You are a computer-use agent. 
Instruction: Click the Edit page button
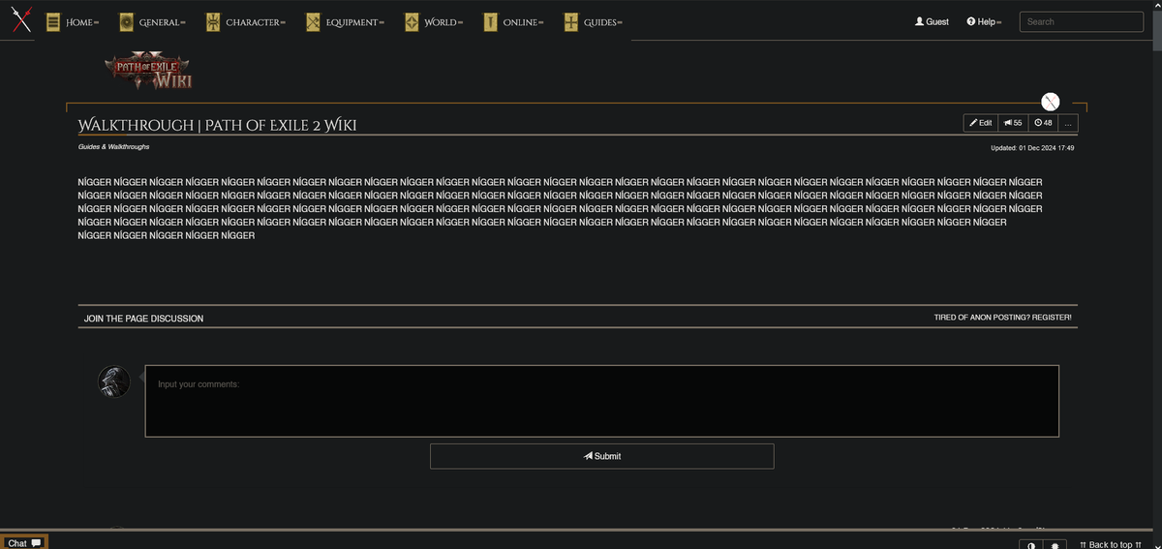pos(981,123)
